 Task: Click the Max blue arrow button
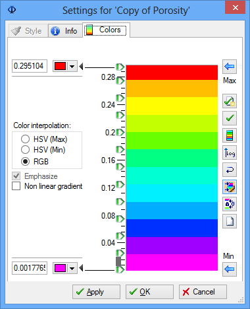pos(230,67)
